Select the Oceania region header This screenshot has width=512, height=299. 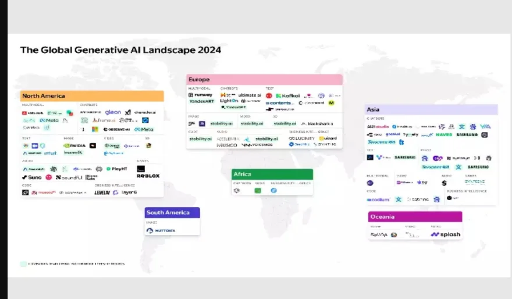[415, 217]
